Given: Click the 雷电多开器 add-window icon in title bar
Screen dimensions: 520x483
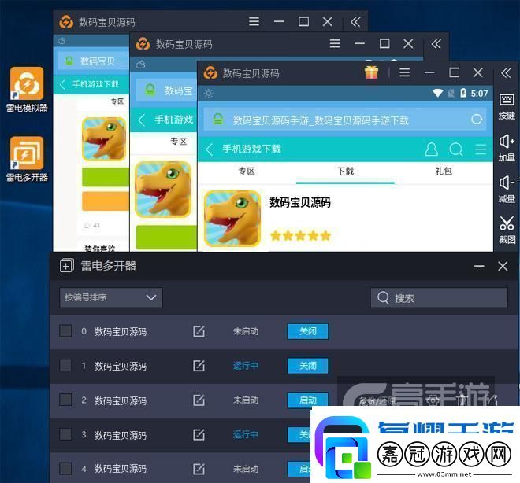Looking at the screenshot, I should [67, 266].
